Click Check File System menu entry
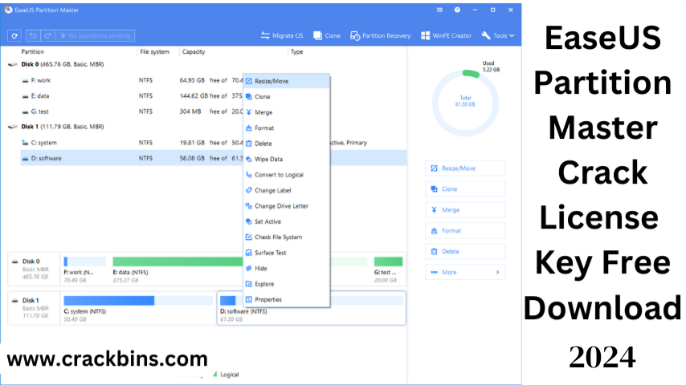Image resolution: width=686 pixels, height=385 pixels. point(286,237)
